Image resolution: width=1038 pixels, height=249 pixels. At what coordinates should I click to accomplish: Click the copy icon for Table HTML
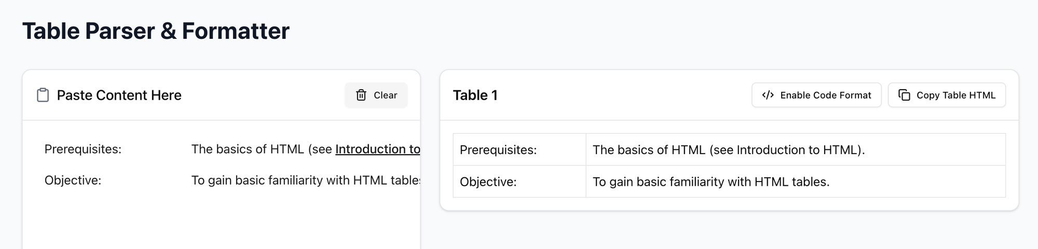[x=904, y=95]
